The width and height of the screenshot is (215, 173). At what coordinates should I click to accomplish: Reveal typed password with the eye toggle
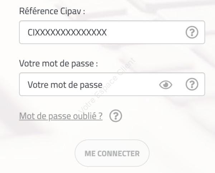pyautogui.click(x=166, y=85)
